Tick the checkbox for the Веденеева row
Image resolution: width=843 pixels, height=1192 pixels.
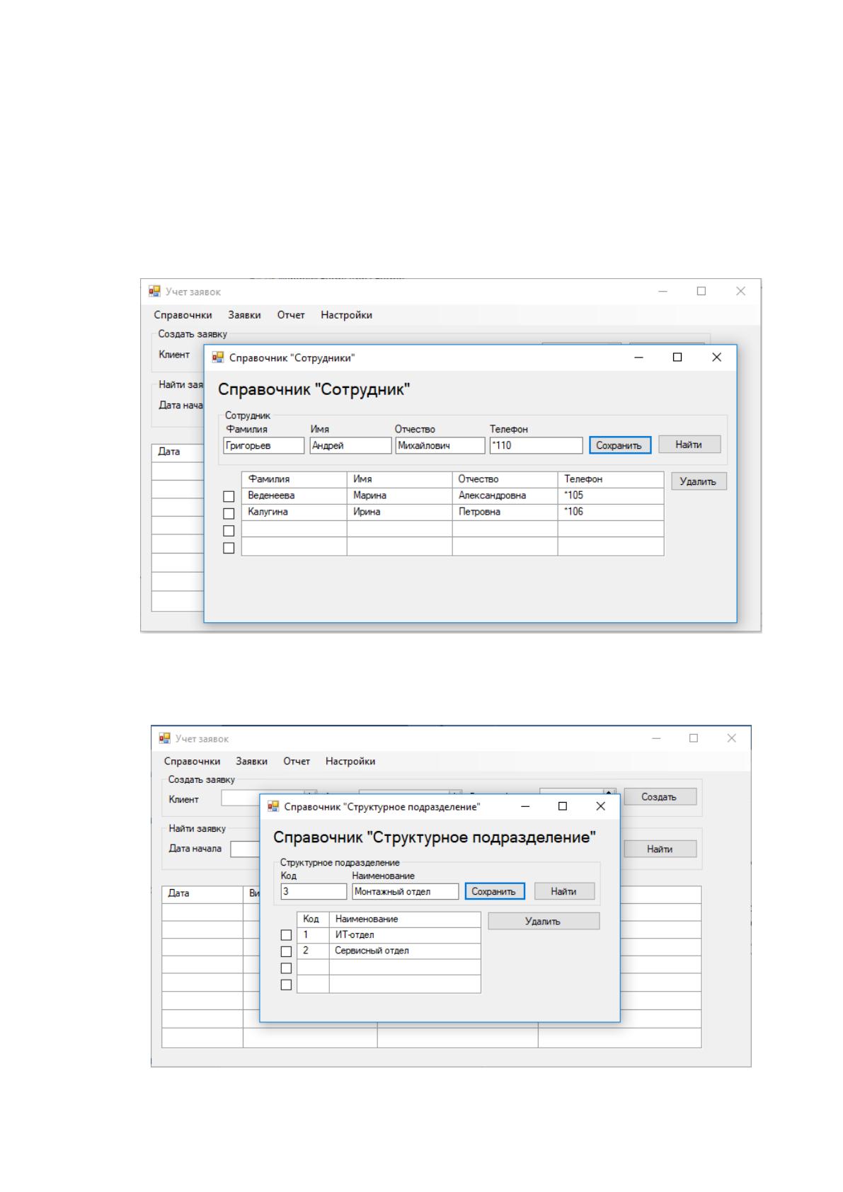tap(229, 497)
